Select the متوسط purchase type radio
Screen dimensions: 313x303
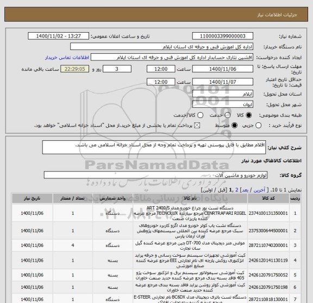234,126
